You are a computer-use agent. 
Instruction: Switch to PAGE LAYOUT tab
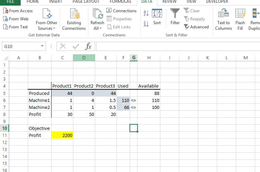pos(86,2)
